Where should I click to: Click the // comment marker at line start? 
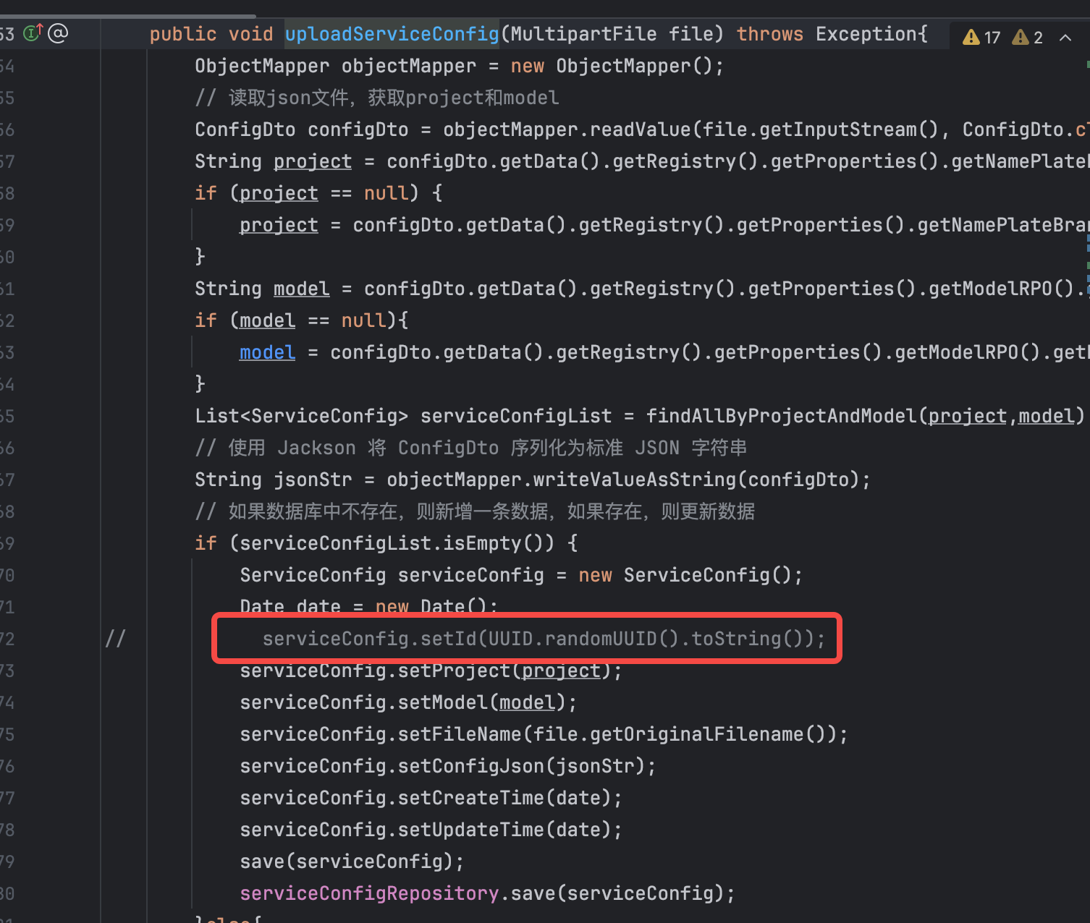click(x=115, y=639)
